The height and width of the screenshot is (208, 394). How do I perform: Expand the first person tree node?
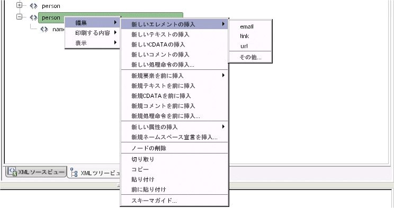(x=20, y=5)
